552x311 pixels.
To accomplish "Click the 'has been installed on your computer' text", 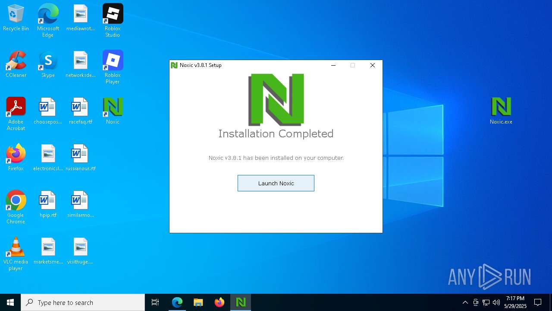I will point(293,158).
